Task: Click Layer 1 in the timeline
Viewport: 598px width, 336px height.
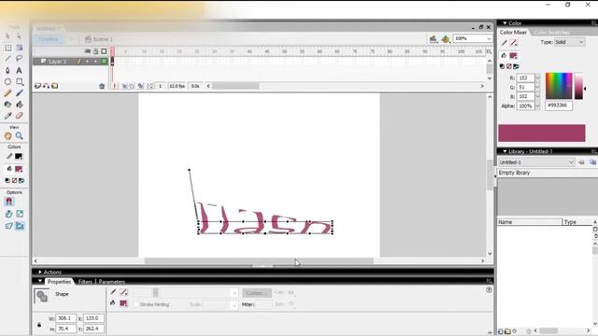Action: click(x=57, y=62)
